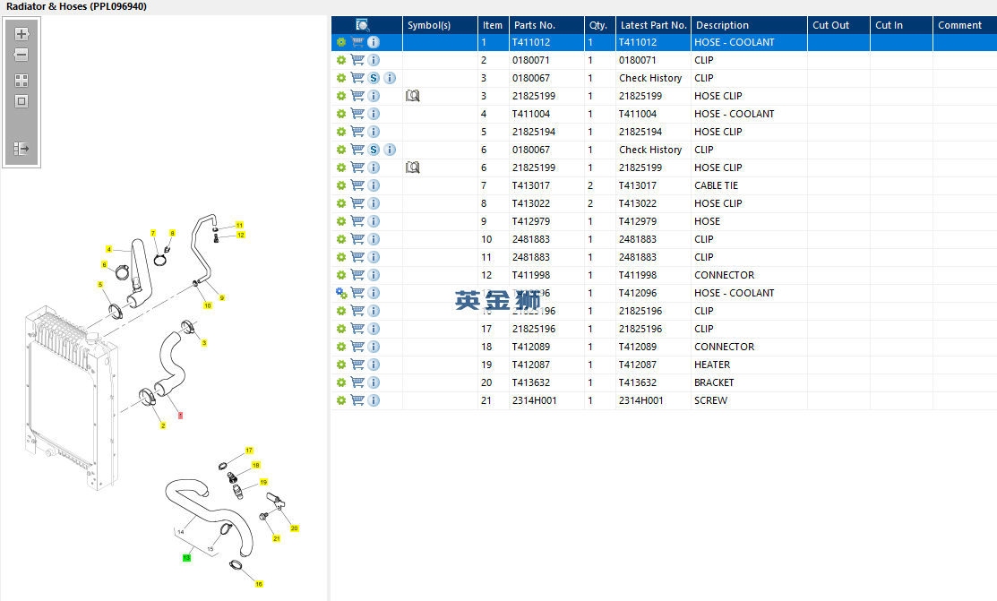The width and height of the screenshot is (997, 601).
Task: Select the HEATER description cell
Action: 712,365
